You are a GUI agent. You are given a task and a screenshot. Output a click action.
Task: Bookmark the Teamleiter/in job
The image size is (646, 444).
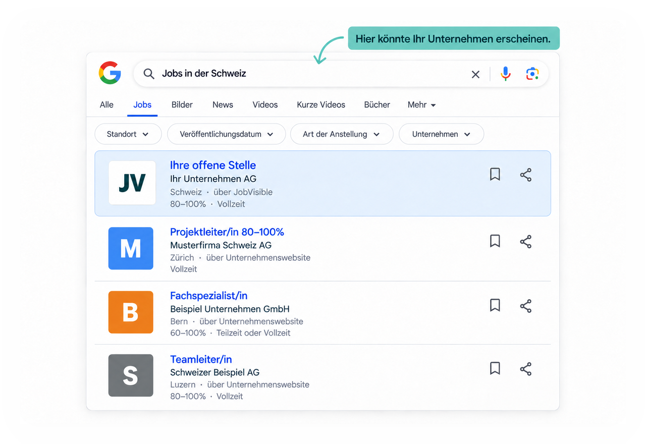coord(495,369)
